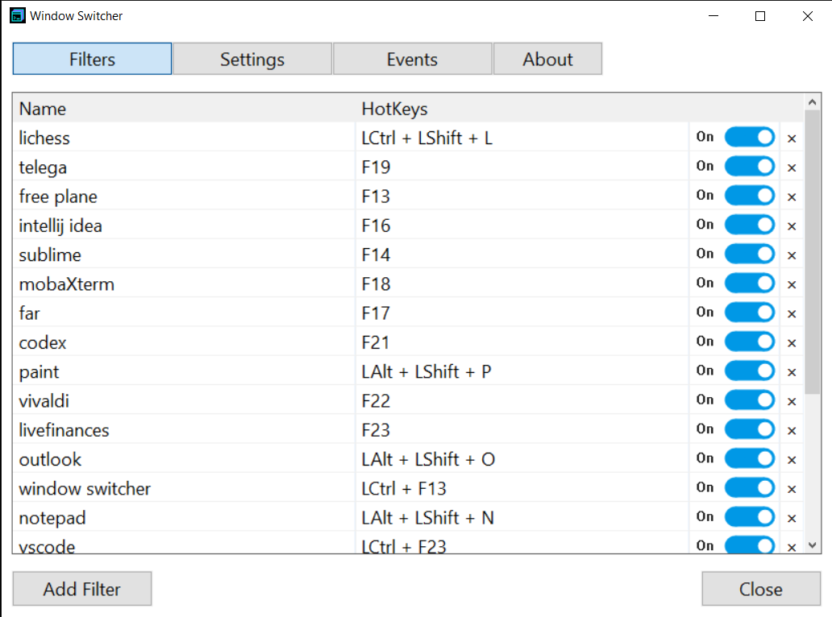Click the mobaXterm name cell
Image resolution: width=832 pixels, height=617 pixels.
184,284
